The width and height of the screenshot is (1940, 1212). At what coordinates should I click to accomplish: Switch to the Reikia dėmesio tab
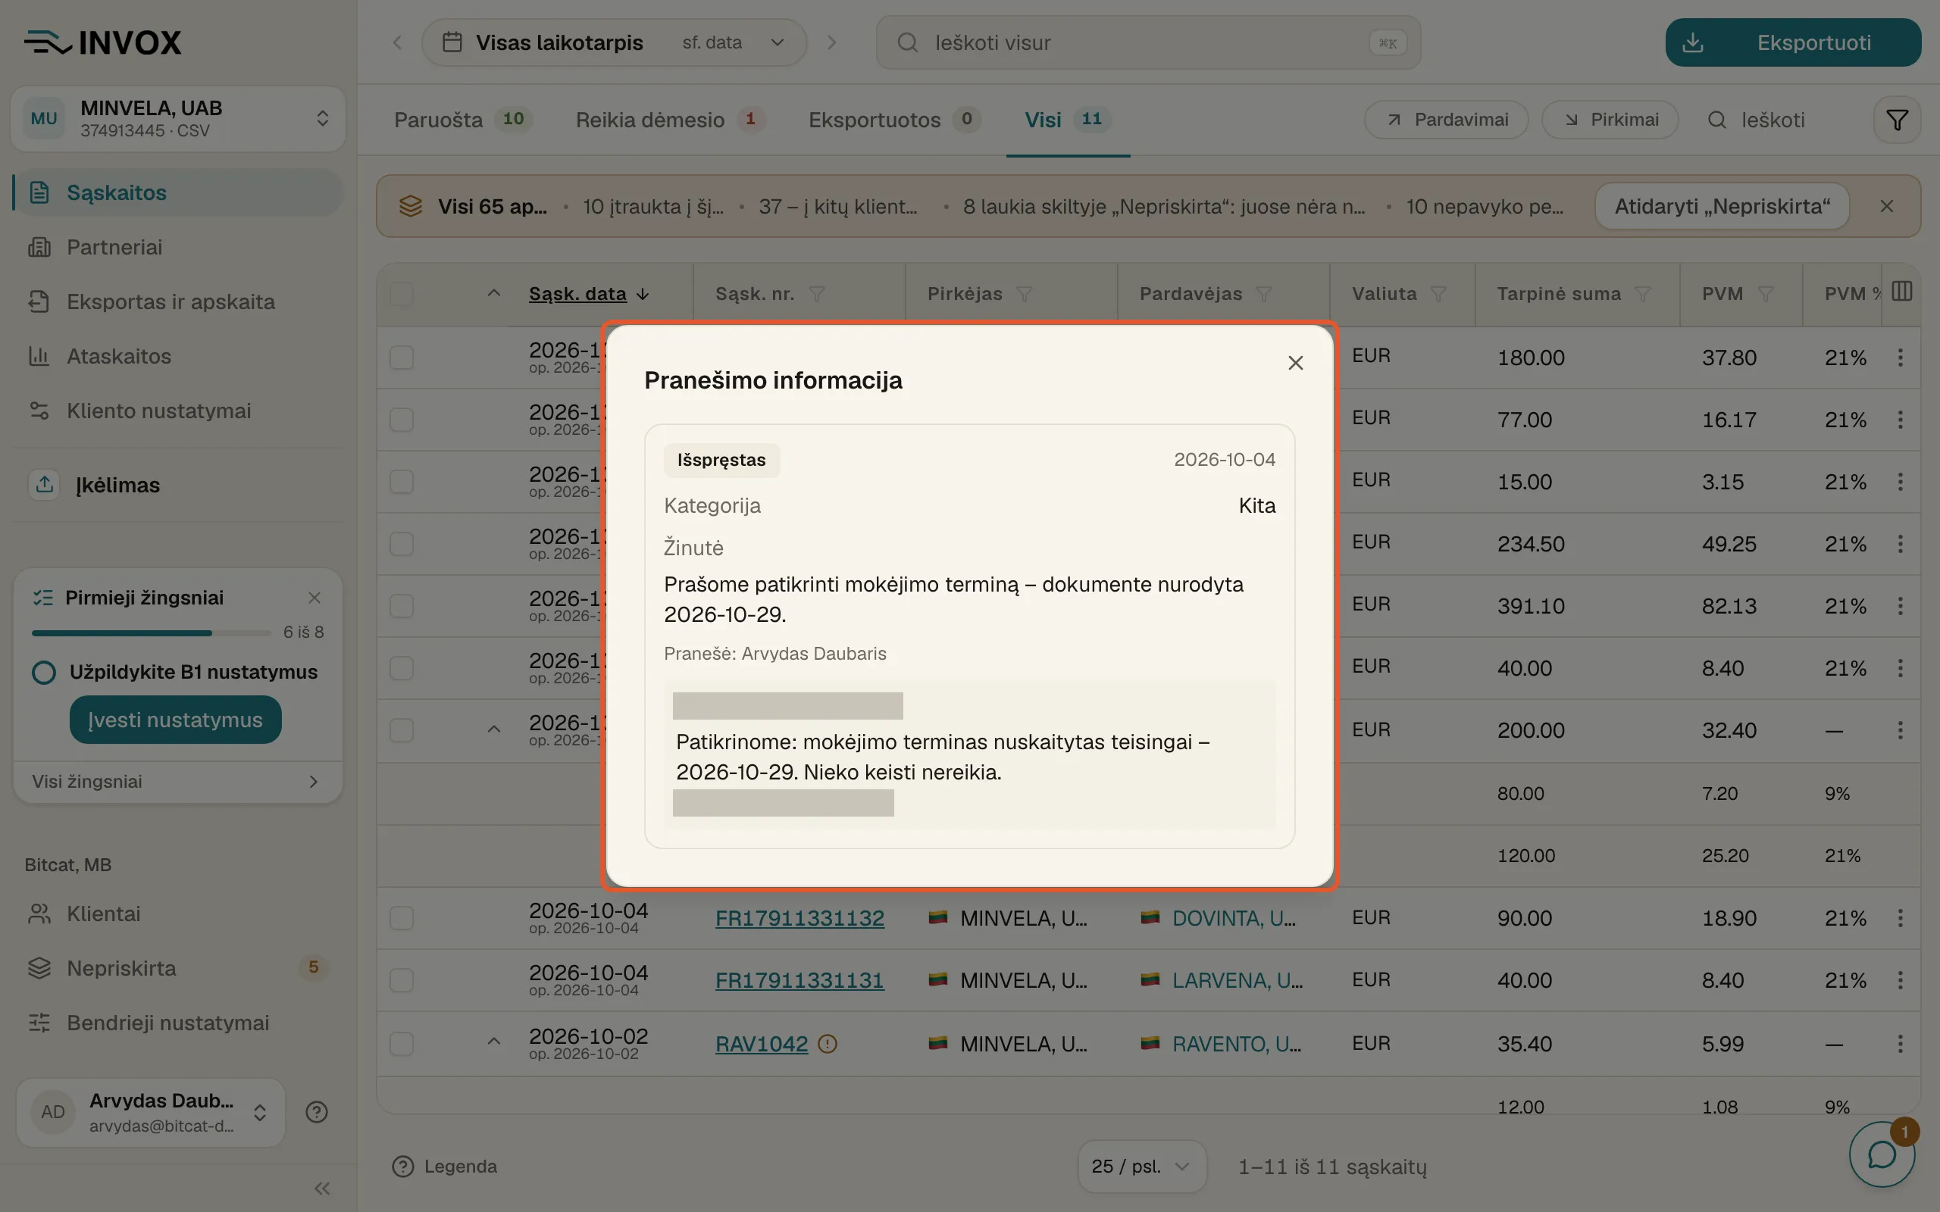coord(670,120)
